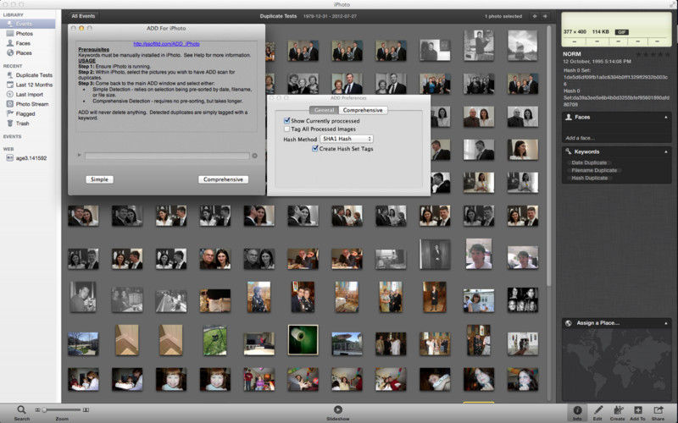The height and width of the screenshot is (423, 678).
Task: Open the Hash Method dropdown
Action: click(347, 139)
